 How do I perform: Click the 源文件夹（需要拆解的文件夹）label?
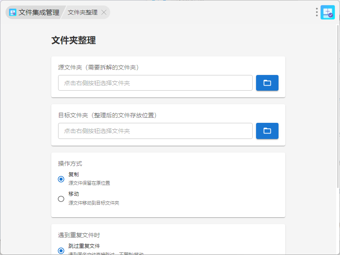tap(98, 67)
